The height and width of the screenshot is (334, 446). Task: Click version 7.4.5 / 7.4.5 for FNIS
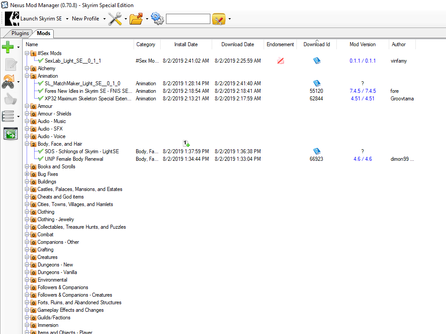(363, 91)
